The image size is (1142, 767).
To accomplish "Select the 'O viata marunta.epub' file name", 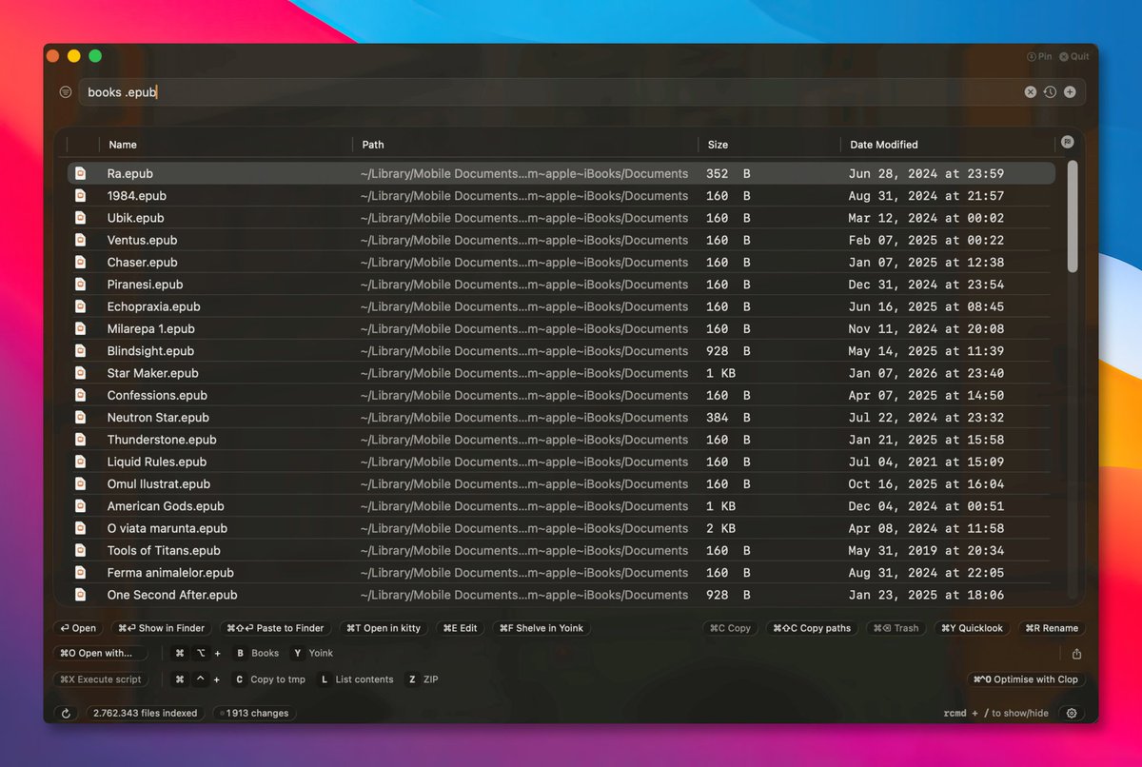I will tap(167, 528).
